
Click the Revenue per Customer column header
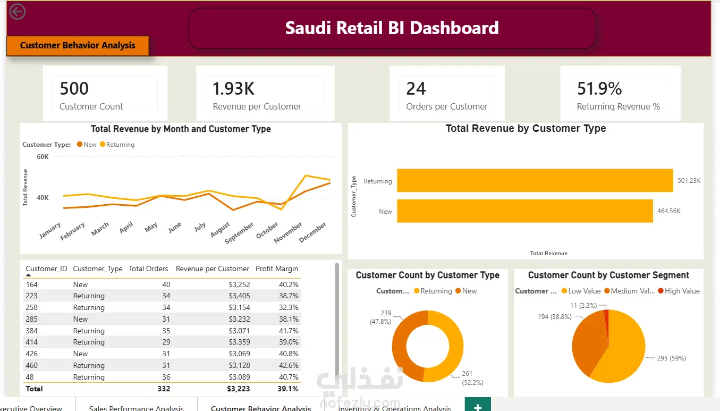click(213, 269)
